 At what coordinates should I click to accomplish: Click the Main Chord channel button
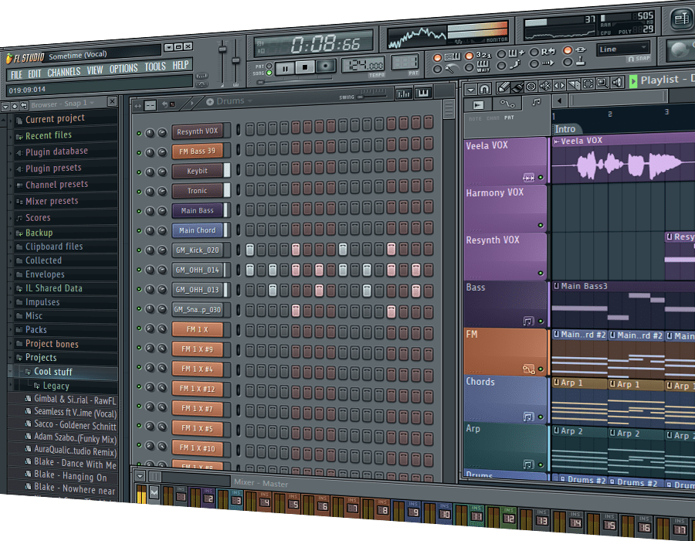click(197, 230)
